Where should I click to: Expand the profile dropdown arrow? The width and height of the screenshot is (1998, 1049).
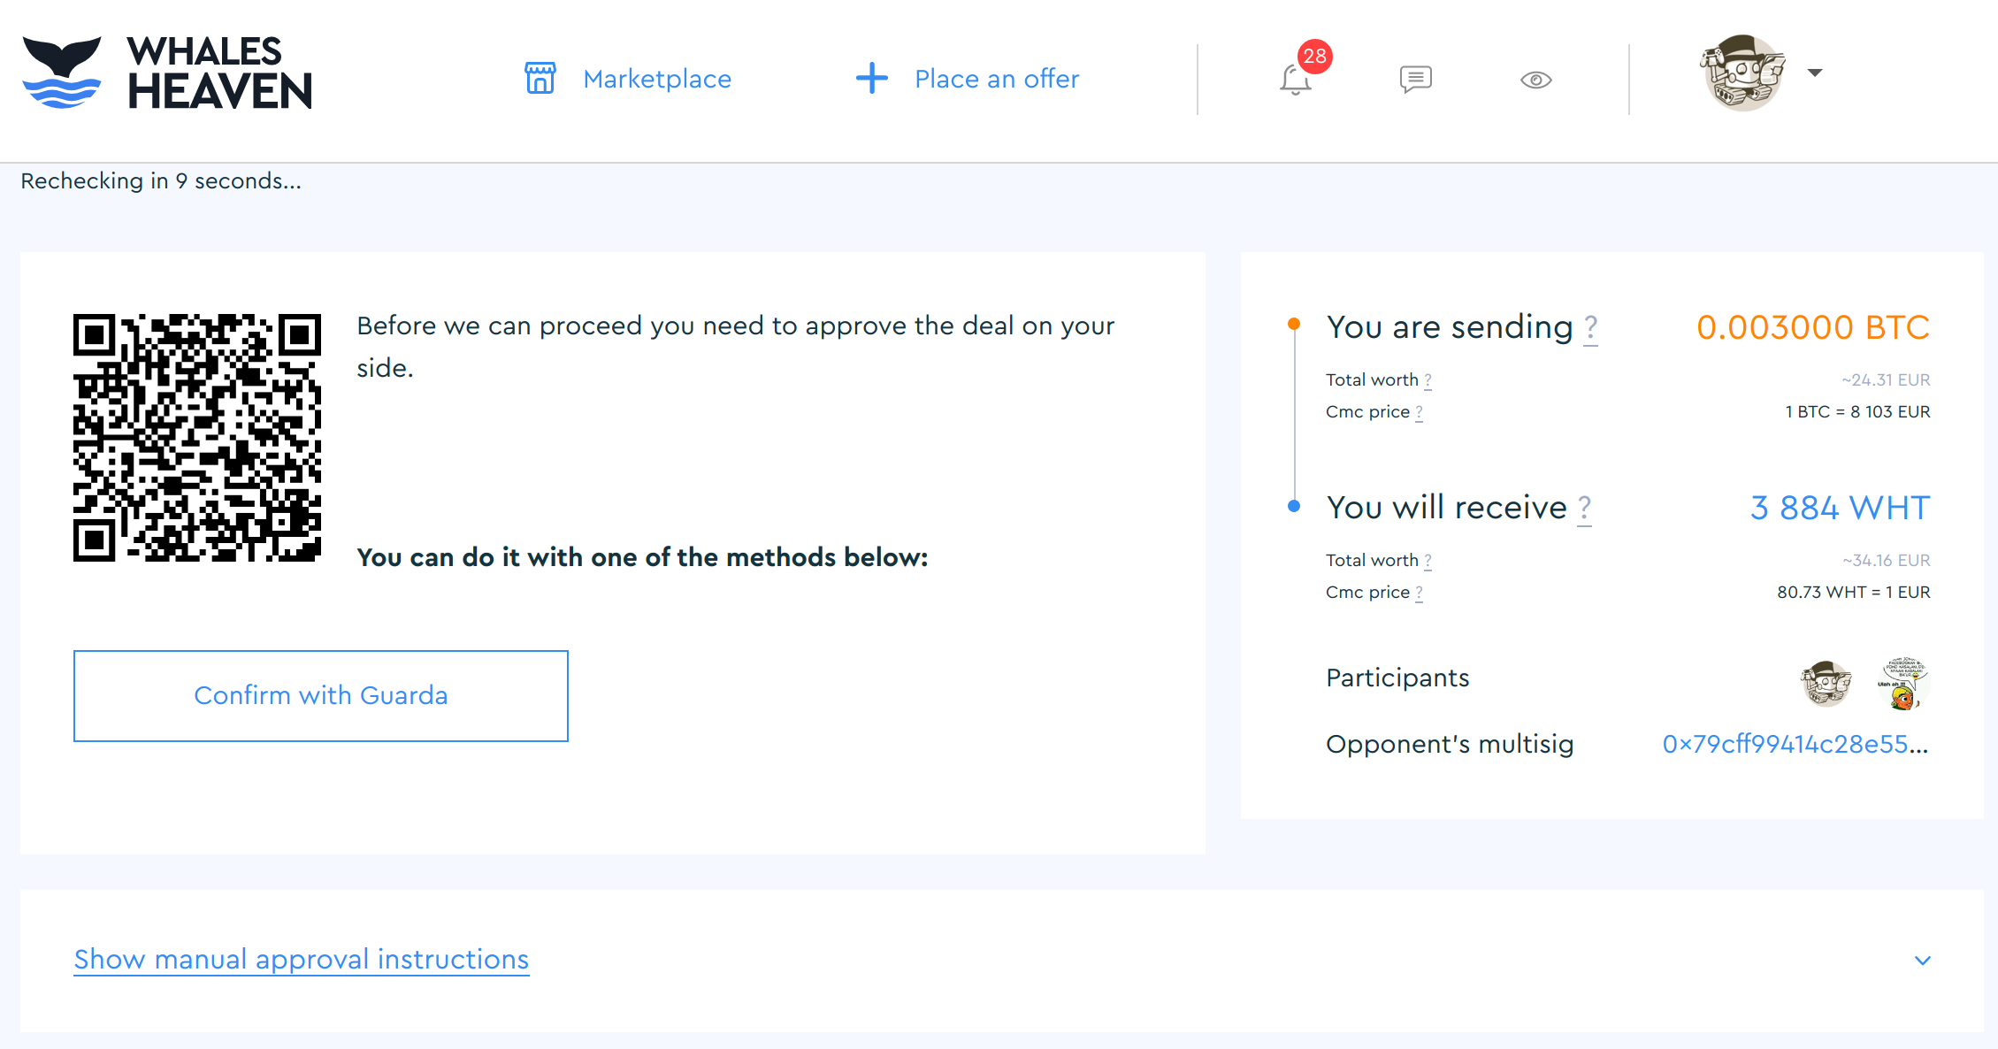(x=1815, y=73)
